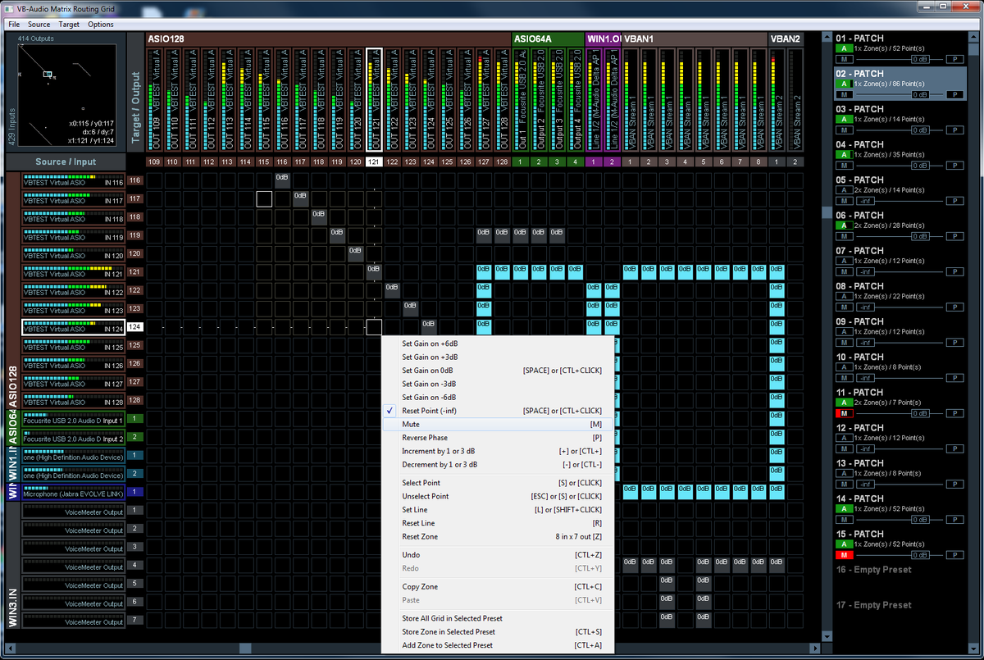984x660 pixels.
Task: Open the Options menu
Action: 101,25
